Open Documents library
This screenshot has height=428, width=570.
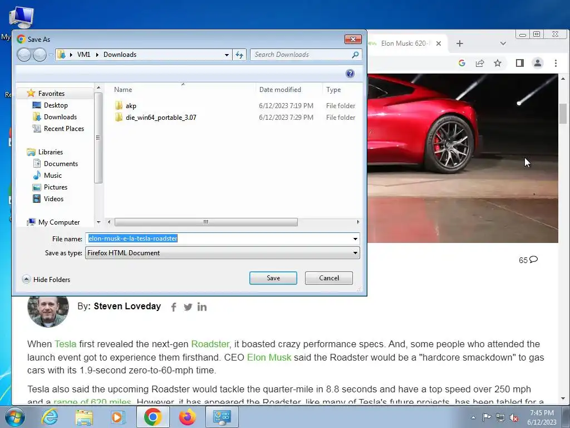(61, 164)
